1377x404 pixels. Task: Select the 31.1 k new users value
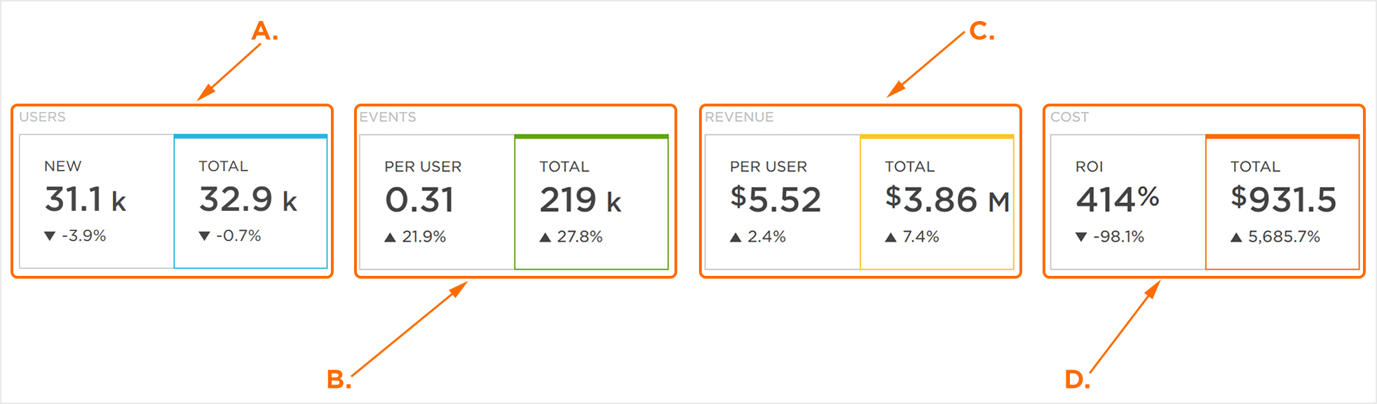86,200
